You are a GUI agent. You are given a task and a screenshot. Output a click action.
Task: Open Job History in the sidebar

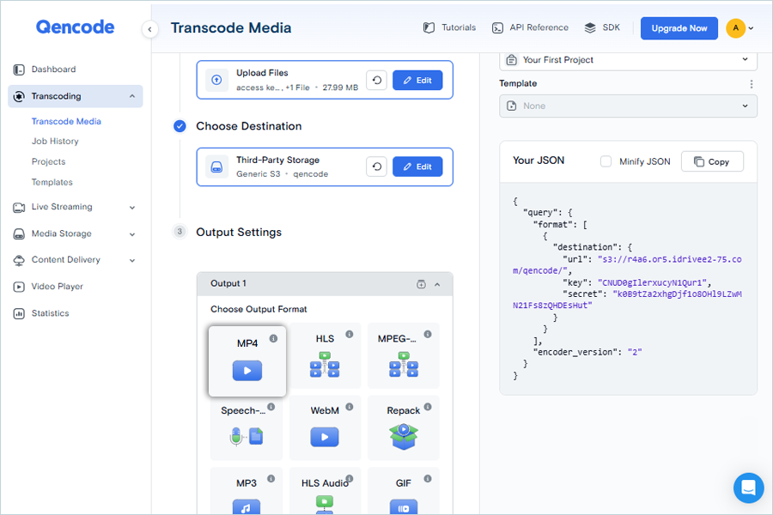click(x=55, y=142)
